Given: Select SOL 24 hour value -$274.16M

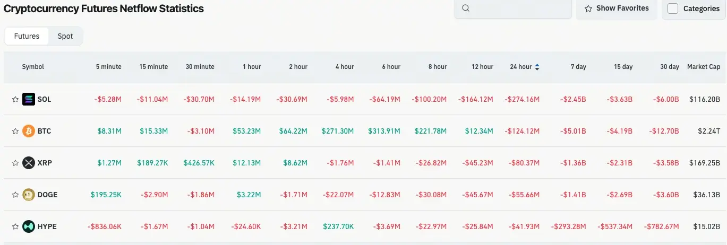Looking at the screenshot, I should coord(522,99).
